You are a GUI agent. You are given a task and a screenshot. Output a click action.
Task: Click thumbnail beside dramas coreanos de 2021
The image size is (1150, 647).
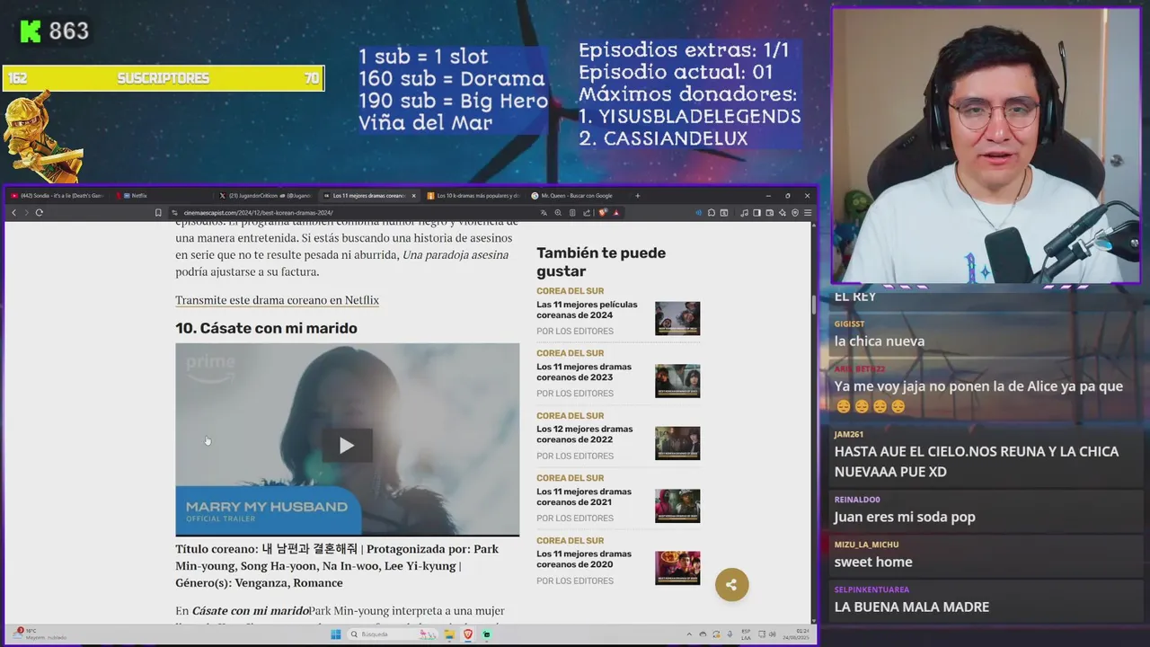pyautogui.click(x=677, y=506)
